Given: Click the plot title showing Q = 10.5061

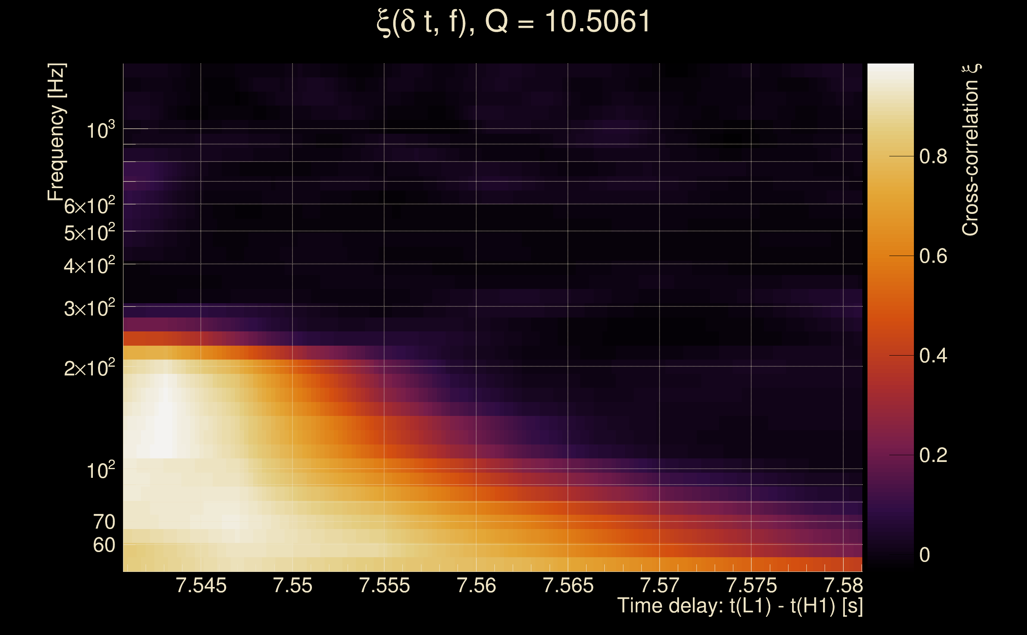Looking at the screenshot, I should pyautogui.click(x=513, y=22).
